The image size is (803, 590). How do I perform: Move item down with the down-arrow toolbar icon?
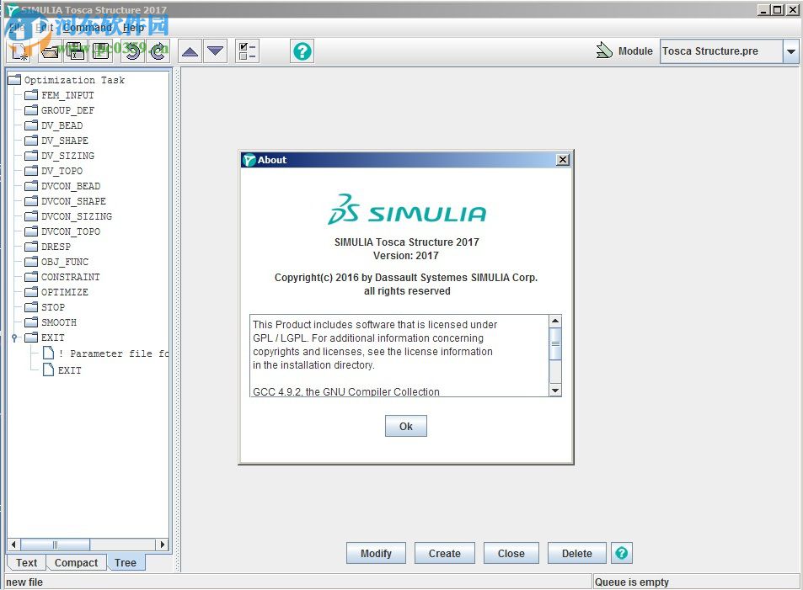pyautogui.click(x=216, y=51)
